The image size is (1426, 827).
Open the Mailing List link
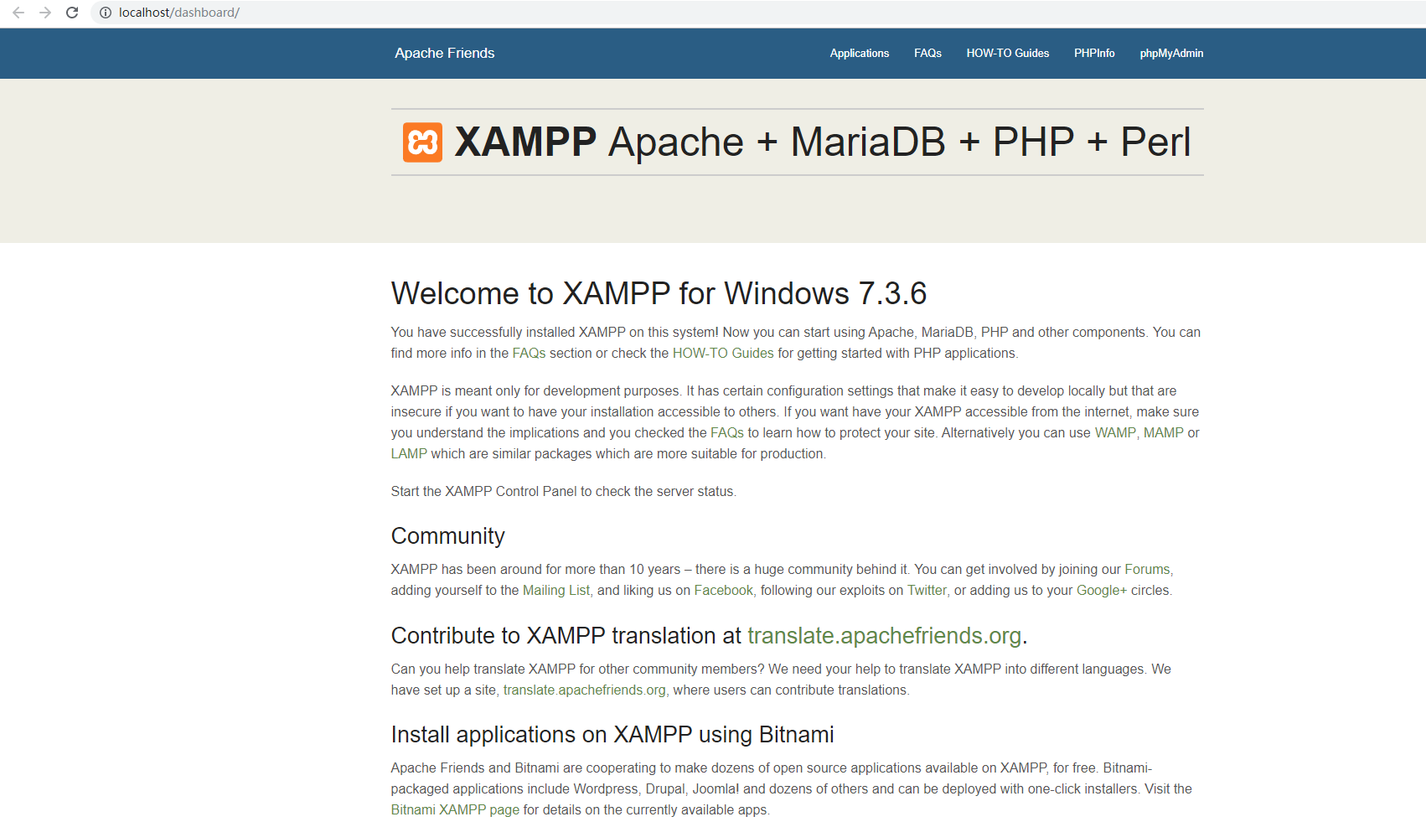pos(556,590)
